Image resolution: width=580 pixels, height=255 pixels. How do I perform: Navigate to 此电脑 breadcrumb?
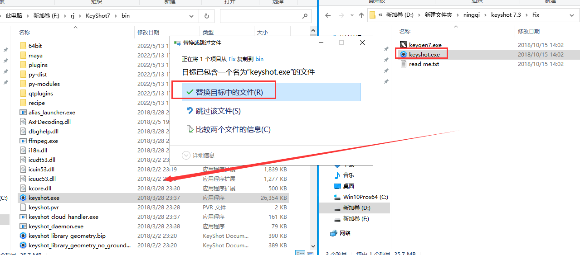(14, 16)
